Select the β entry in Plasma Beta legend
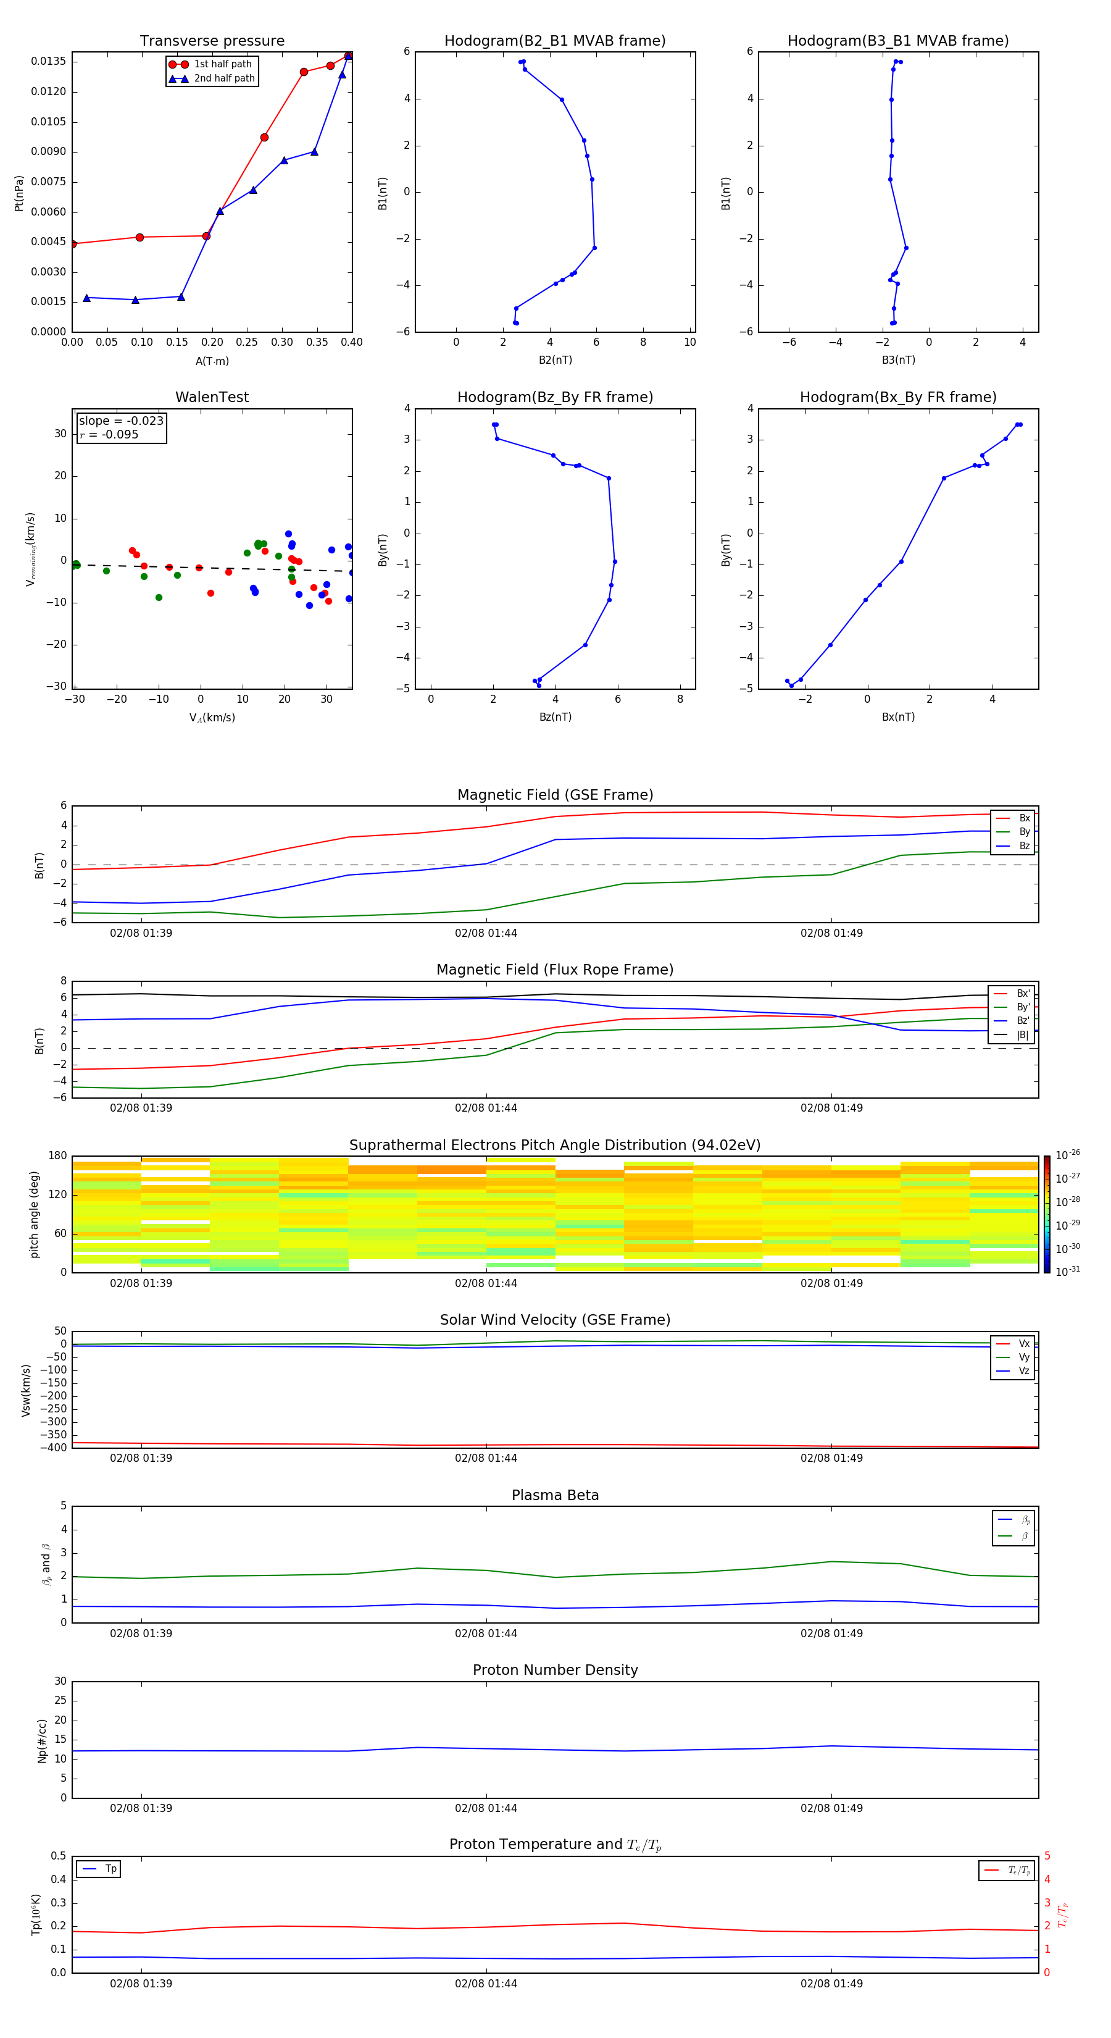1111x2038 pixels. coord(1013,1536)
